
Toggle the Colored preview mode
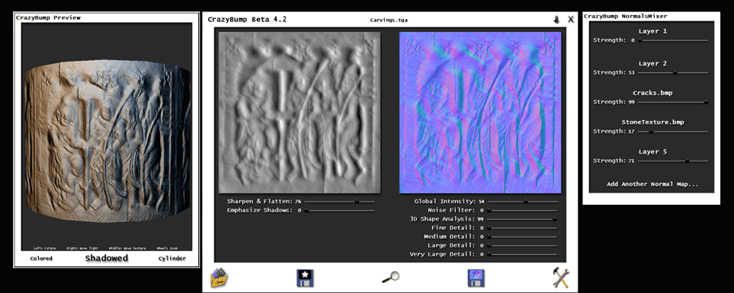[x=41, y=259]
